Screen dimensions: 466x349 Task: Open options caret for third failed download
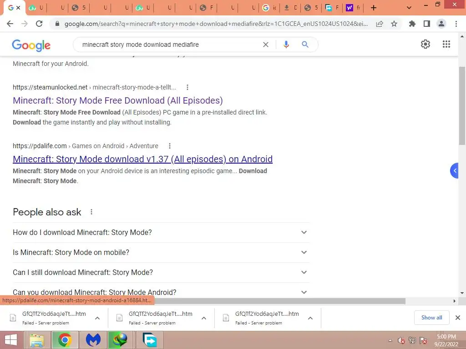(x=310, y=318)
